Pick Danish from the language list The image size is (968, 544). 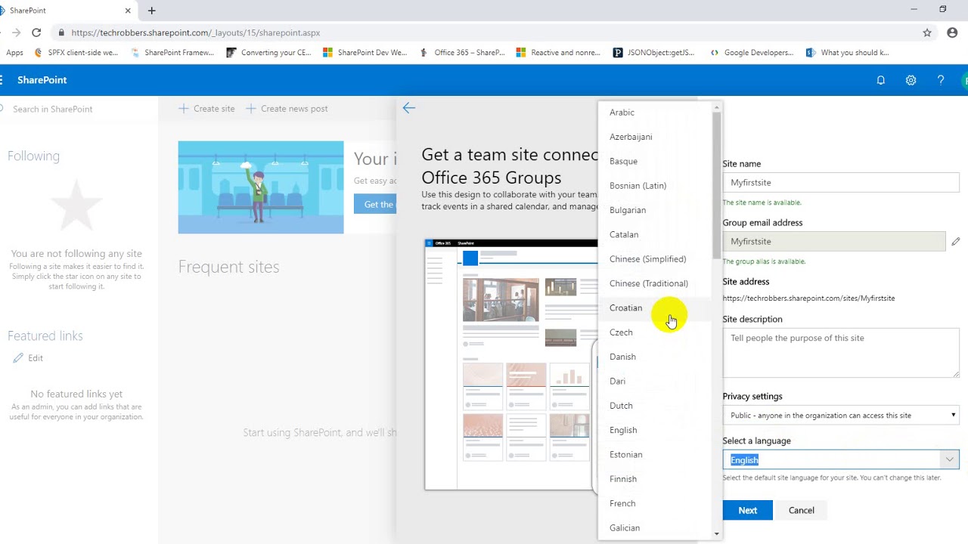(x=655, y=357)
